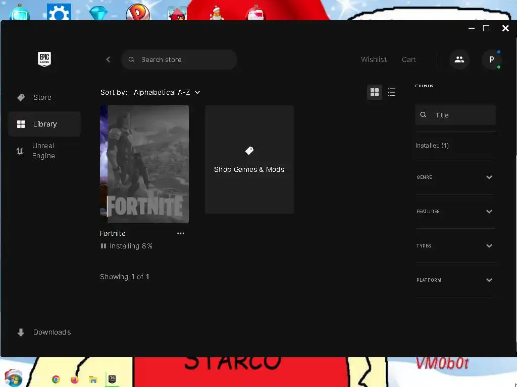Image resolution: width=517 pixels, height=387 pixels.
Task: Click the Installing 8% status text
Action: 131,246
